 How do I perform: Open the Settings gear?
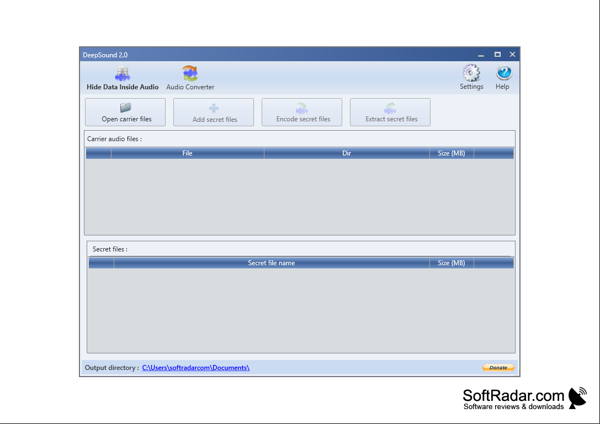point(471,78)
